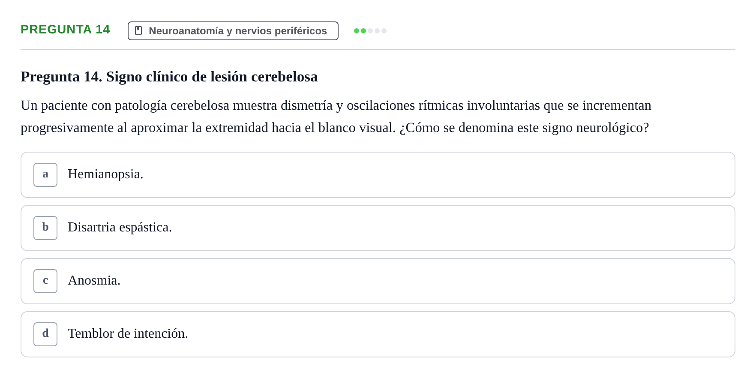This screenshot has height=378, width=756.
Task: Click the third grey difficulty dot
Action: 370,31
